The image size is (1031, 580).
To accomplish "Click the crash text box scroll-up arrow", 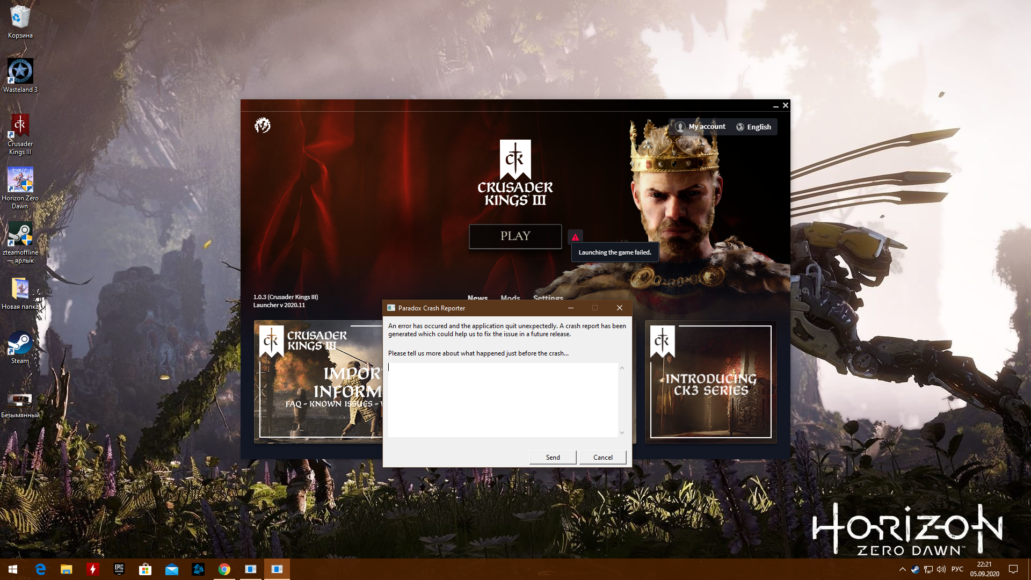I will [622, 368].
